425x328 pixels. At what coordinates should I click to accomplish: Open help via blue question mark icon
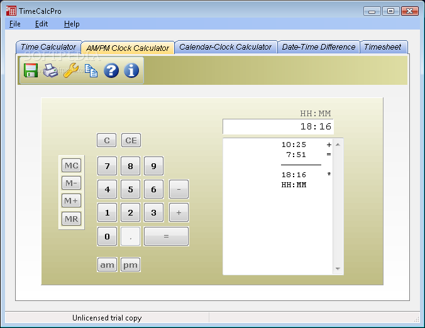[x=111, y=70]
